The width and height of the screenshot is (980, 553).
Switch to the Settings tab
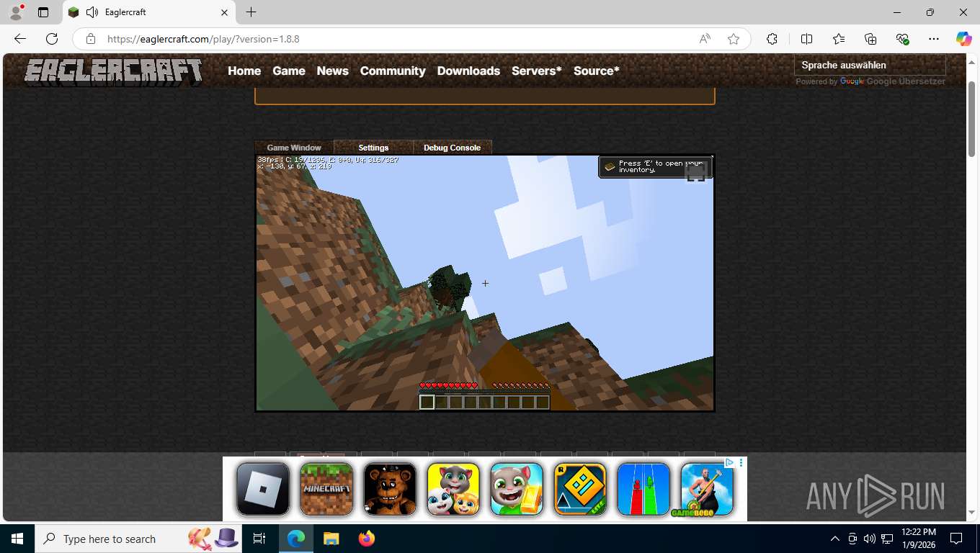[373, 148]
